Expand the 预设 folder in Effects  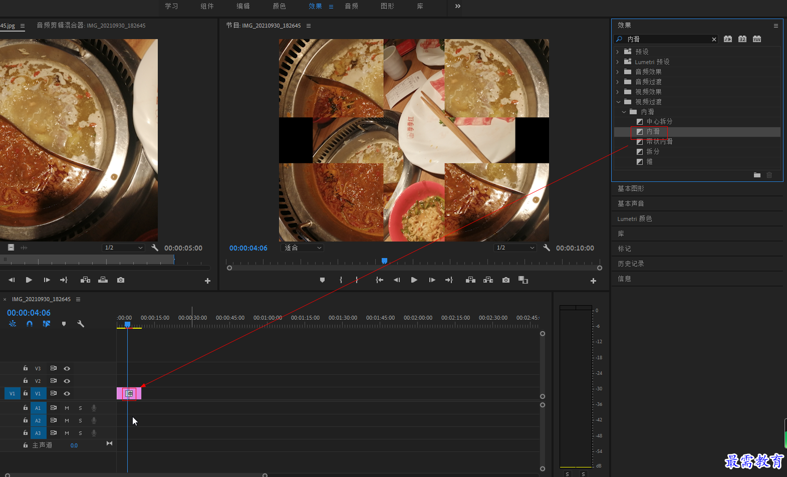(x=617, y=52)
